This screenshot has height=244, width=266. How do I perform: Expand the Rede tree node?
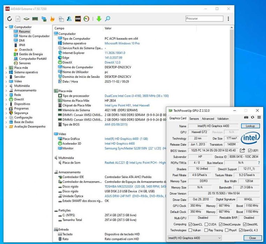[x=6, y=95]
